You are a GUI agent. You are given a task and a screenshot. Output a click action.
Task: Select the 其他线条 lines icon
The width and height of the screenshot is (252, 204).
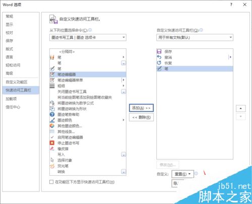tap(52, 132)
